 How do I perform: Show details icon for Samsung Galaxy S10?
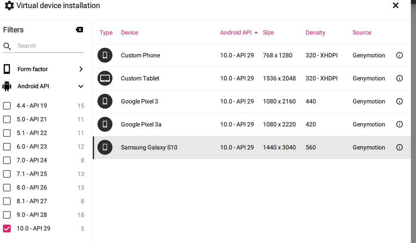[399, 148]
